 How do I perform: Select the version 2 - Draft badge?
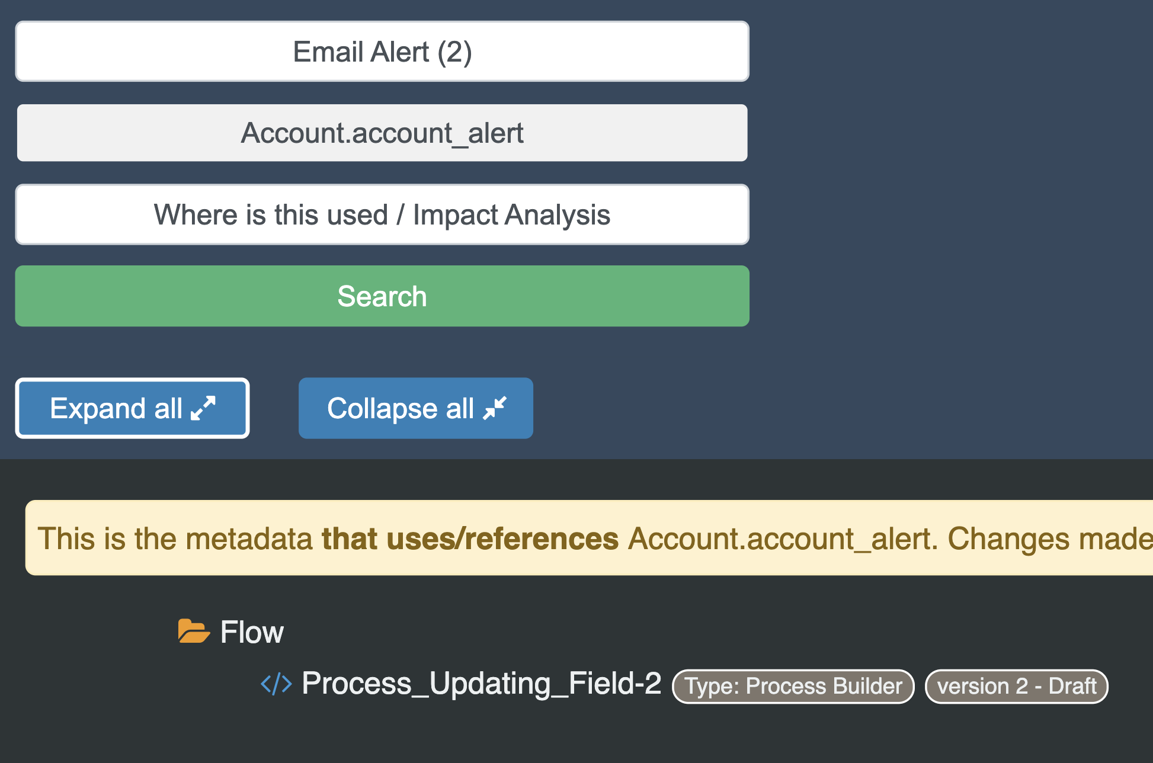1016,686
